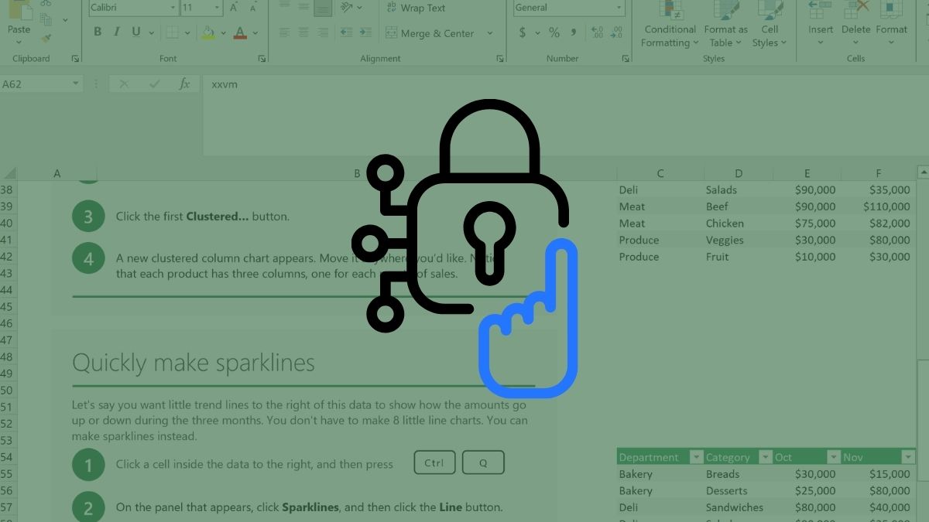Open Insert Function with fx icon
Viewport: 929px width, 522px height.
click(185, 84)
